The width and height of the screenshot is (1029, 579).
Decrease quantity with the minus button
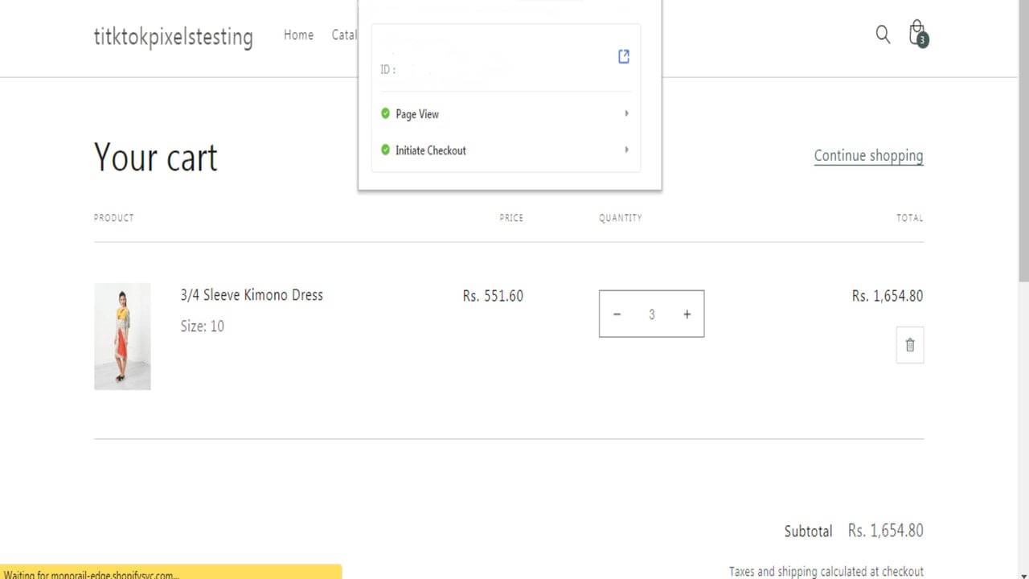click(x=617, y=314)
